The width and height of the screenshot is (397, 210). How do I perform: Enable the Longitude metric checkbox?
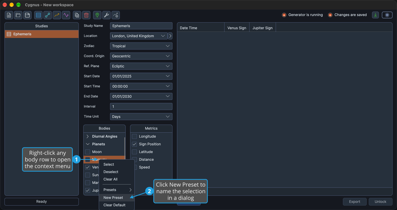click(x=134, y=136)
